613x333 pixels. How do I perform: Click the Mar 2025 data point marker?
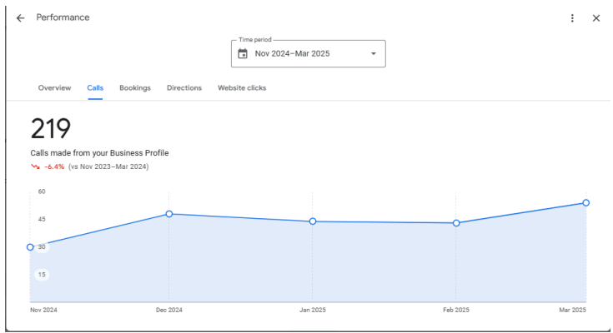tap(586, 203)
